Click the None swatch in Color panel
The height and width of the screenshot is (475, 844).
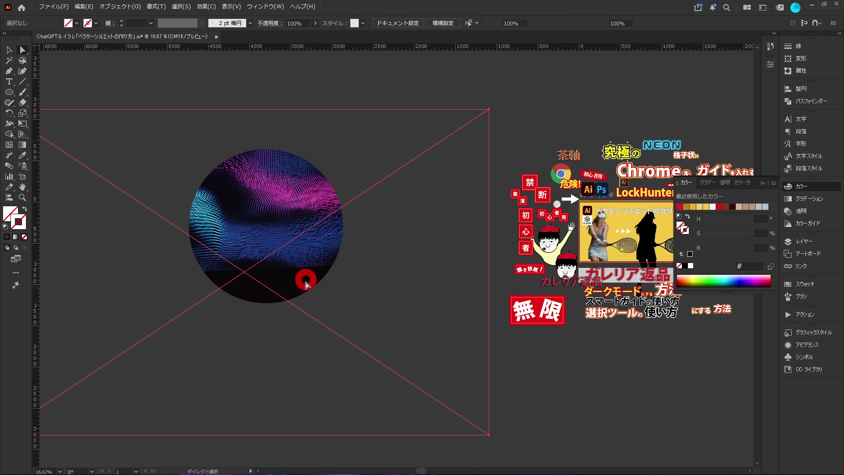tap(679, 266)
